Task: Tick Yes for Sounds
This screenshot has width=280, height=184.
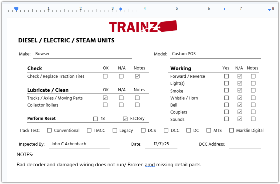Action: pyautogui.click(x=227, y=119)
